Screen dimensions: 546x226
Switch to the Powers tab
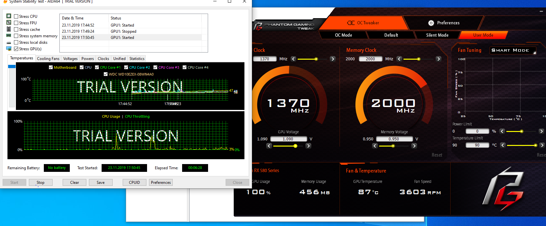click(x=88, y=59)
